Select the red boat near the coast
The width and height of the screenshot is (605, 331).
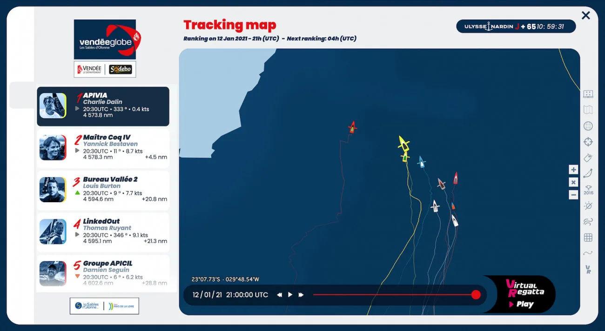pos(353,126)
